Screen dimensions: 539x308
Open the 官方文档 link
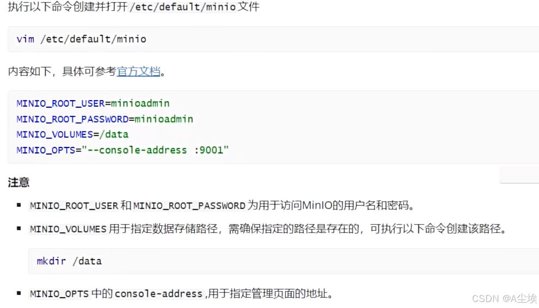pos(139,71)
